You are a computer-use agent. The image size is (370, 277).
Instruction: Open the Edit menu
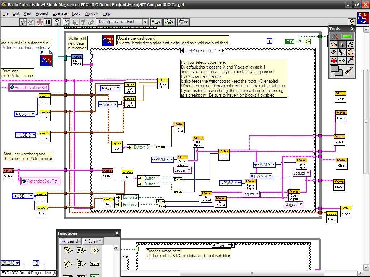point(16,13)
